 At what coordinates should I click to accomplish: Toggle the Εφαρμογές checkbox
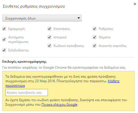4,29
